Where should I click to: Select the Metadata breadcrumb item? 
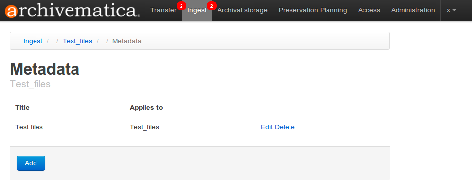[x=127, y=41]
